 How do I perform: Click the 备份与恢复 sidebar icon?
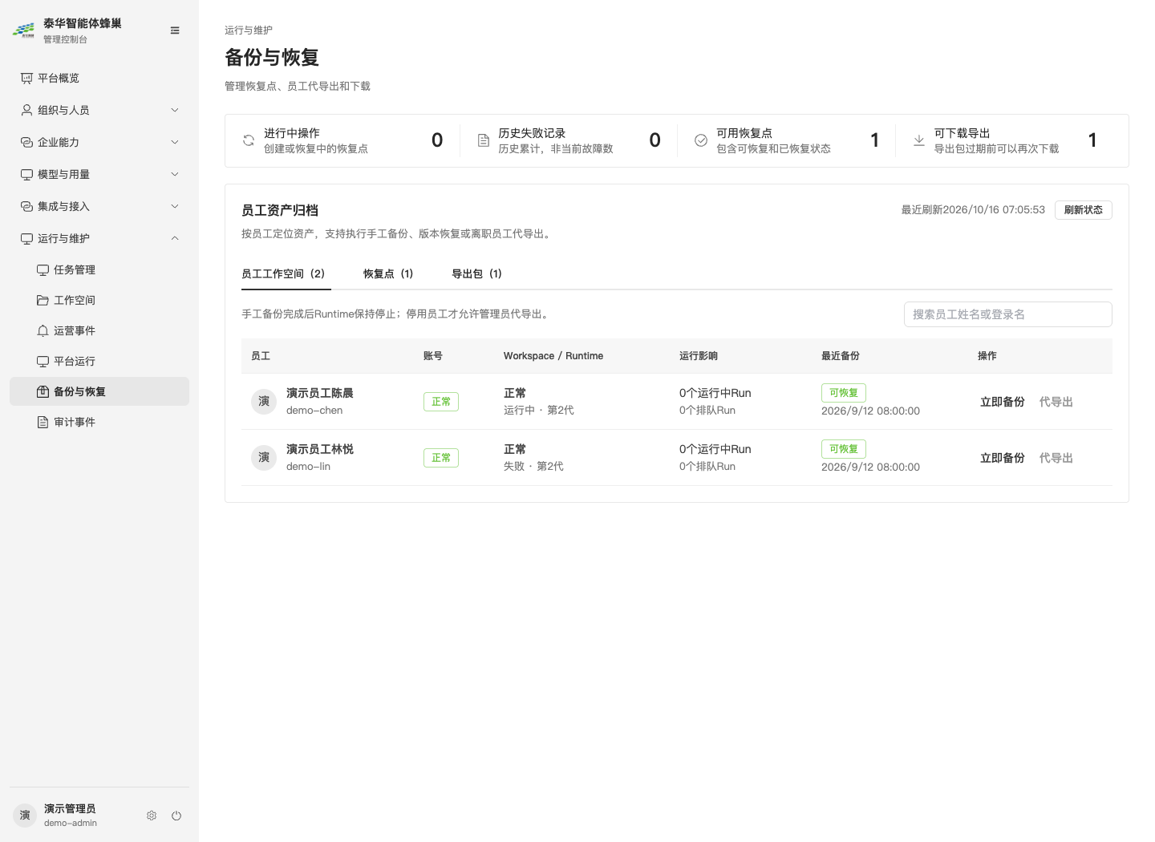(x=43, y=391)
